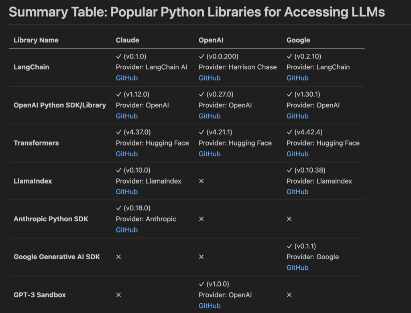Click the version text '(v1.12.0)'

coord(136,94)
